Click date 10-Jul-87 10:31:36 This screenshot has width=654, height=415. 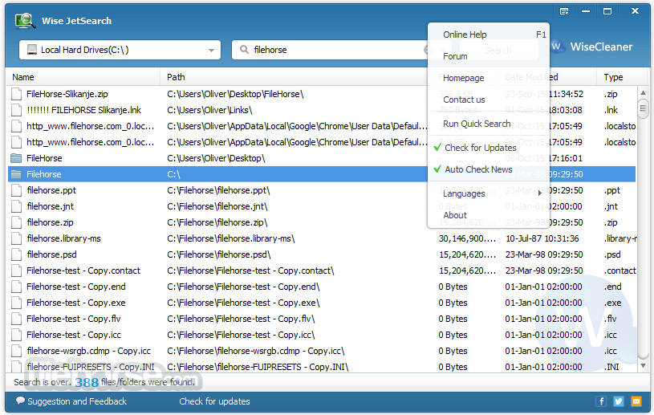click(542, 238)
